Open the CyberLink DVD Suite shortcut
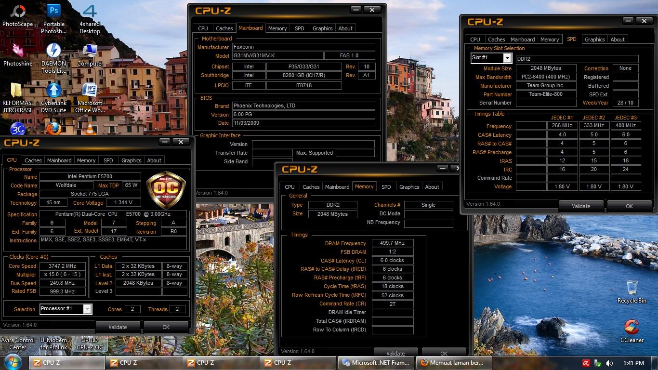Viewport: 658px width, 370px height. pos(53,98)
